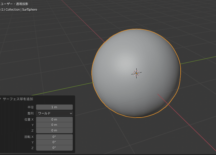Image resolution: width=216 pixels, height=155 pixels.
Task: Click the 半径 1 m field
Action: pos(54,107)
